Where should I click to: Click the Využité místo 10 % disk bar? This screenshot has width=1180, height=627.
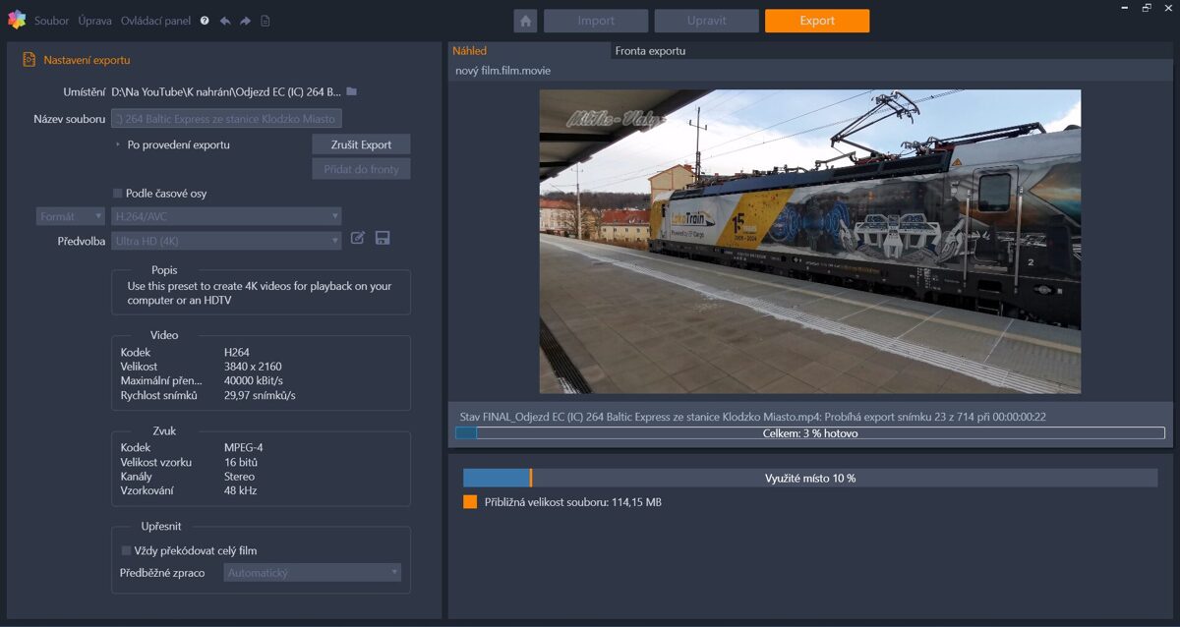810,478
